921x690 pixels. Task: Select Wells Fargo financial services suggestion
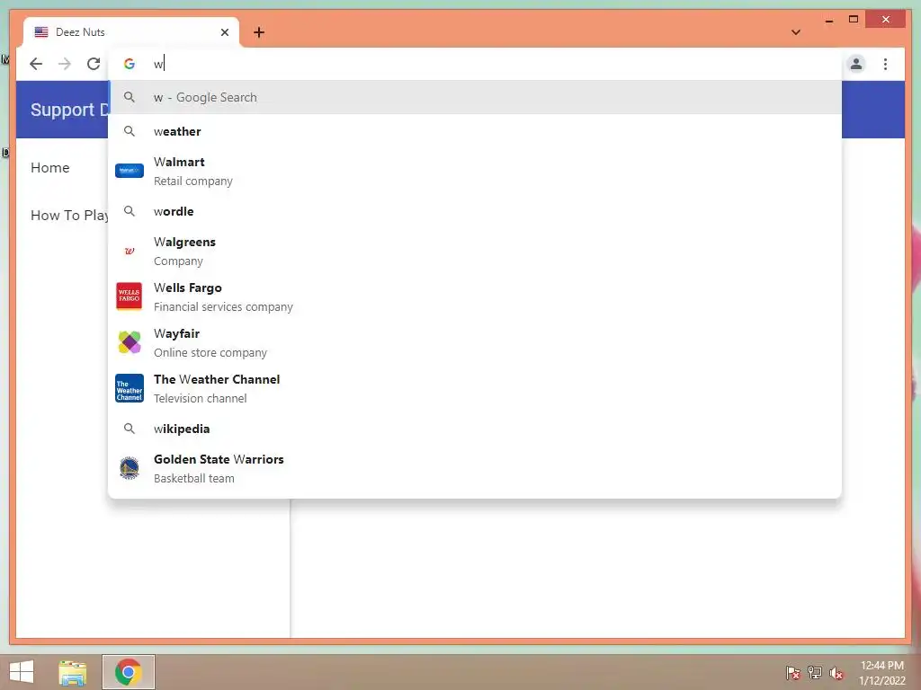[x=475, y=296]
